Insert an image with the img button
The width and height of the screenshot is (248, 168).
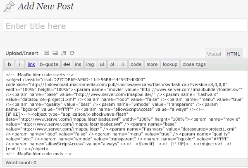point(90,64)
